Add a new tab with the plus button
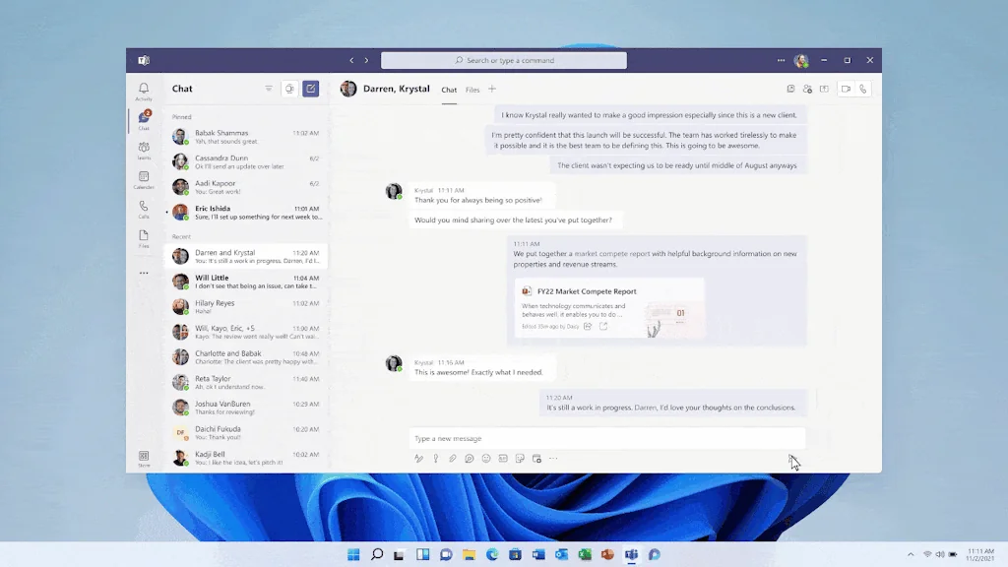The image size is (1008, 567). click(x=492, y=90)
